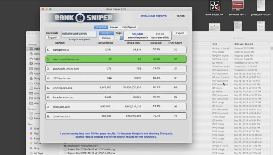Click the Suggest button

pos(52,37)
